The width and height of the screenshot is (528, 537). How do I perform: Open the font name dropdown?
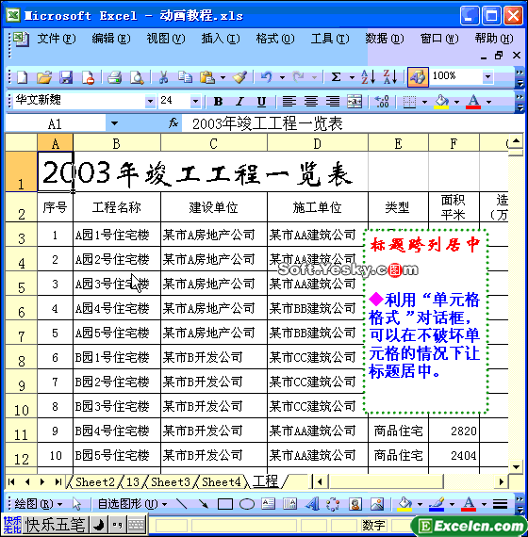point(150,102)
